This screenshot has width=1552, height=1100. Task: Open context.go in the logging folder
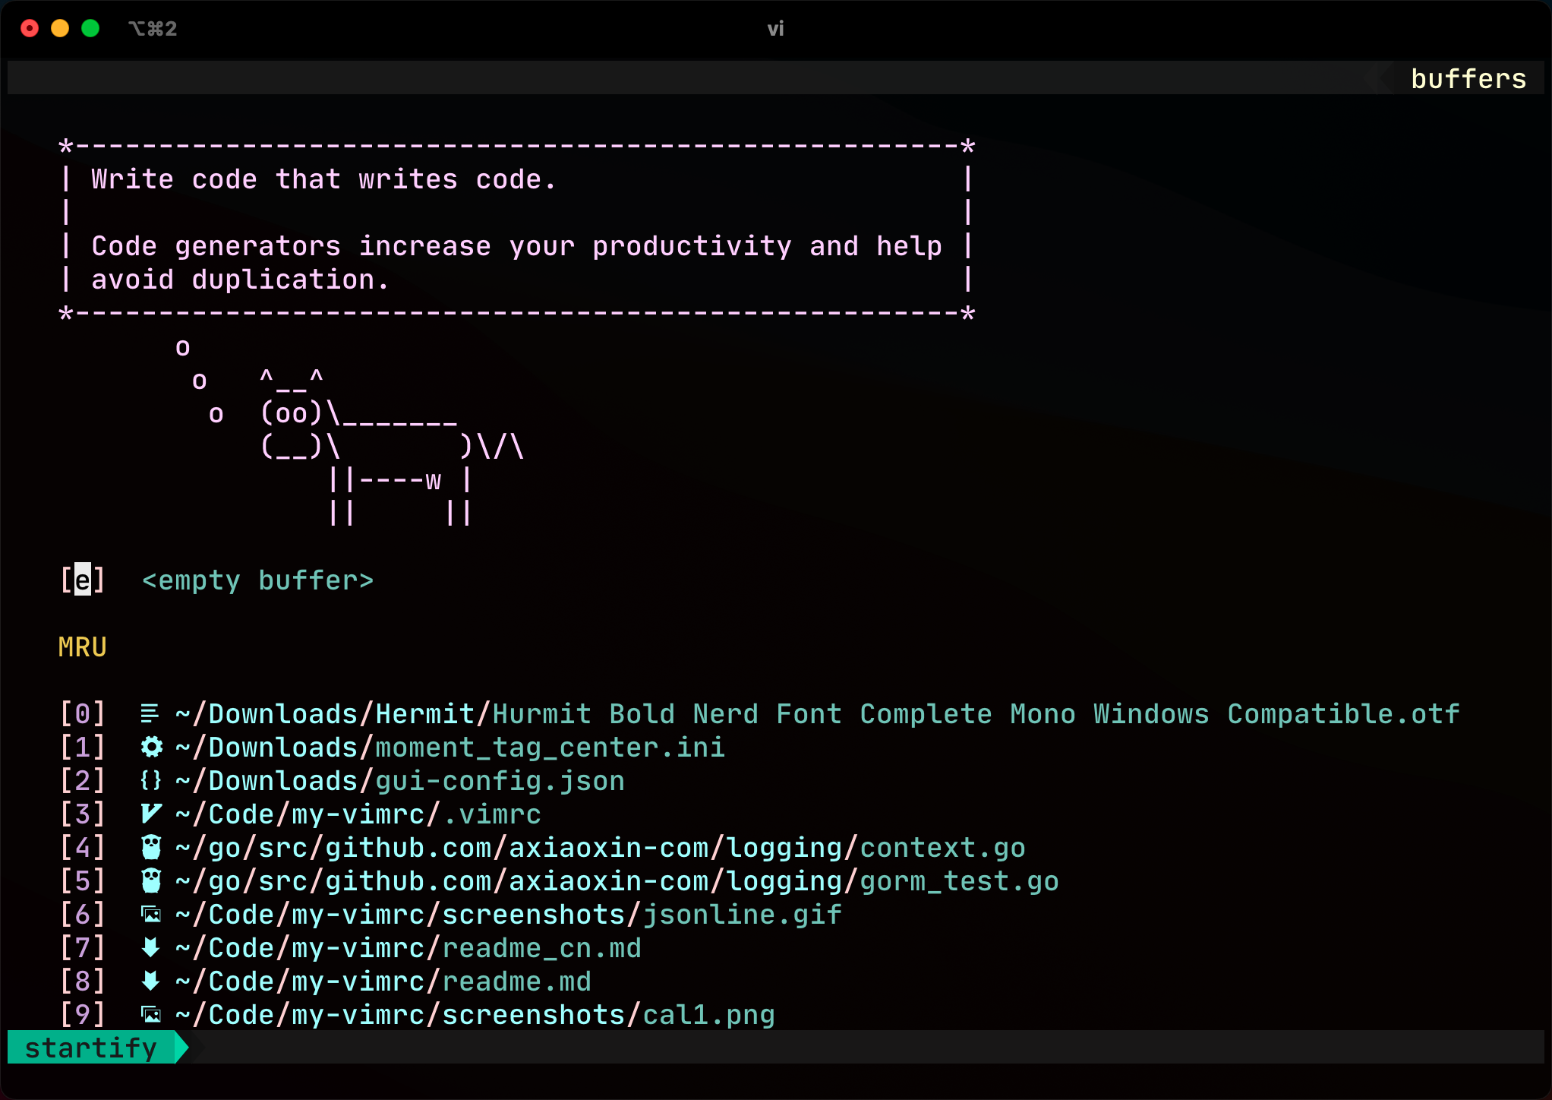pos(942,848)
